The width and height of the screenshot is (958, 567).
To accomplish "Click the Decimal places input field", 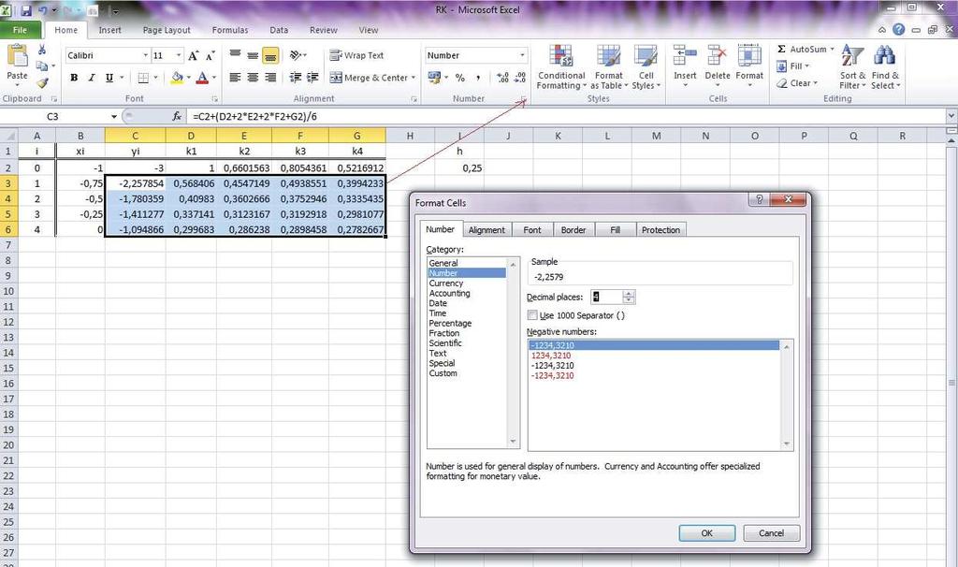I will [606, 297].
